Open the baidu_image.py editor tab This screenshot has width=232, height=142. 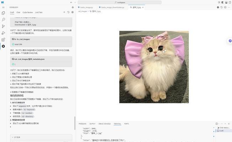pyautogui.click(x=87, y=7)
